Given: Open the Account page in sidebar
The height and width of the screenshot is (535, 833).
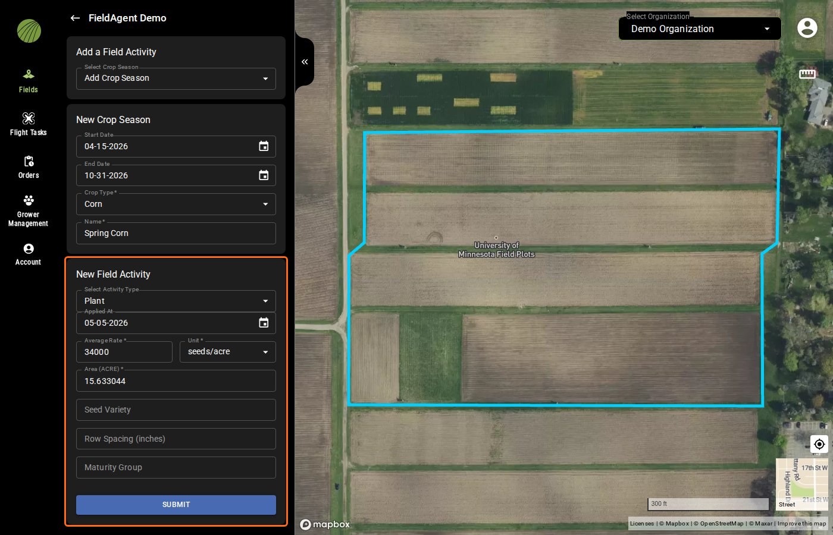Looking at the screenshot, I should tap(28, 254).
